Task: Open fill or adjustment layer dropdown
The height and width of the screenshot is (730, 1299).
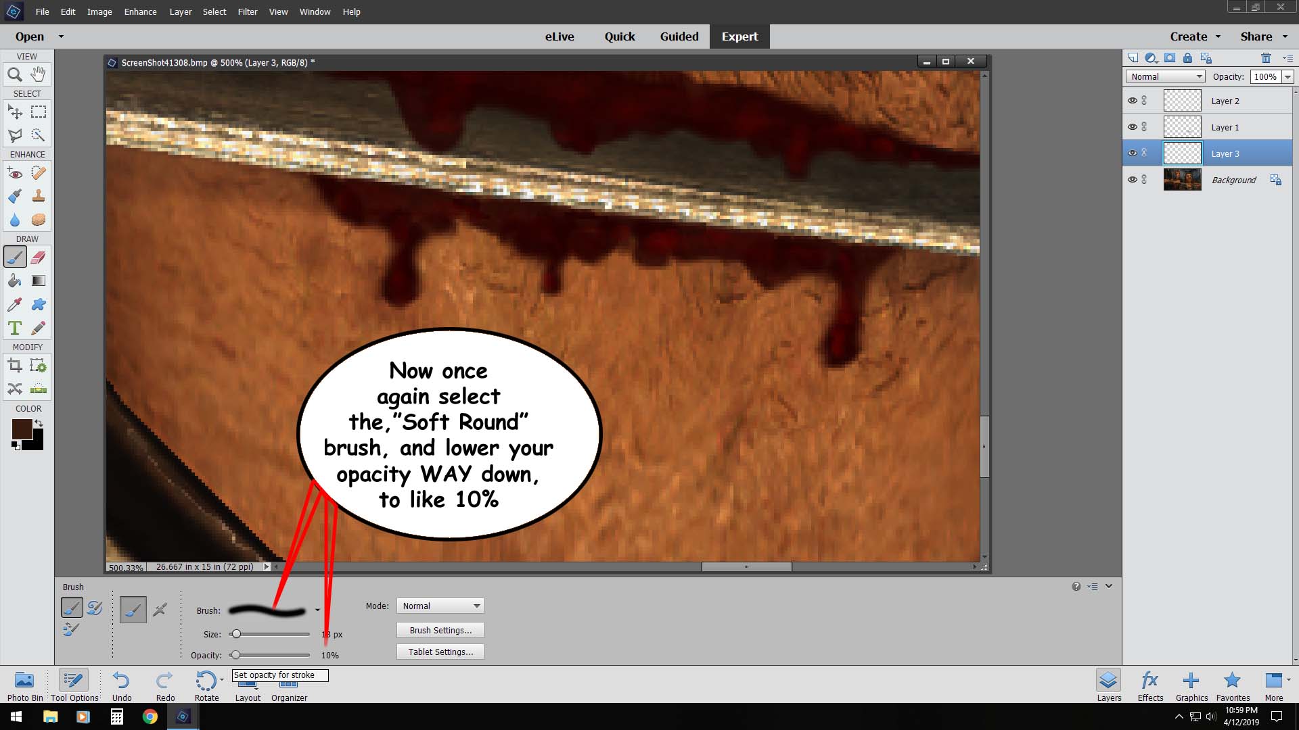Action: pos(1151,58)
